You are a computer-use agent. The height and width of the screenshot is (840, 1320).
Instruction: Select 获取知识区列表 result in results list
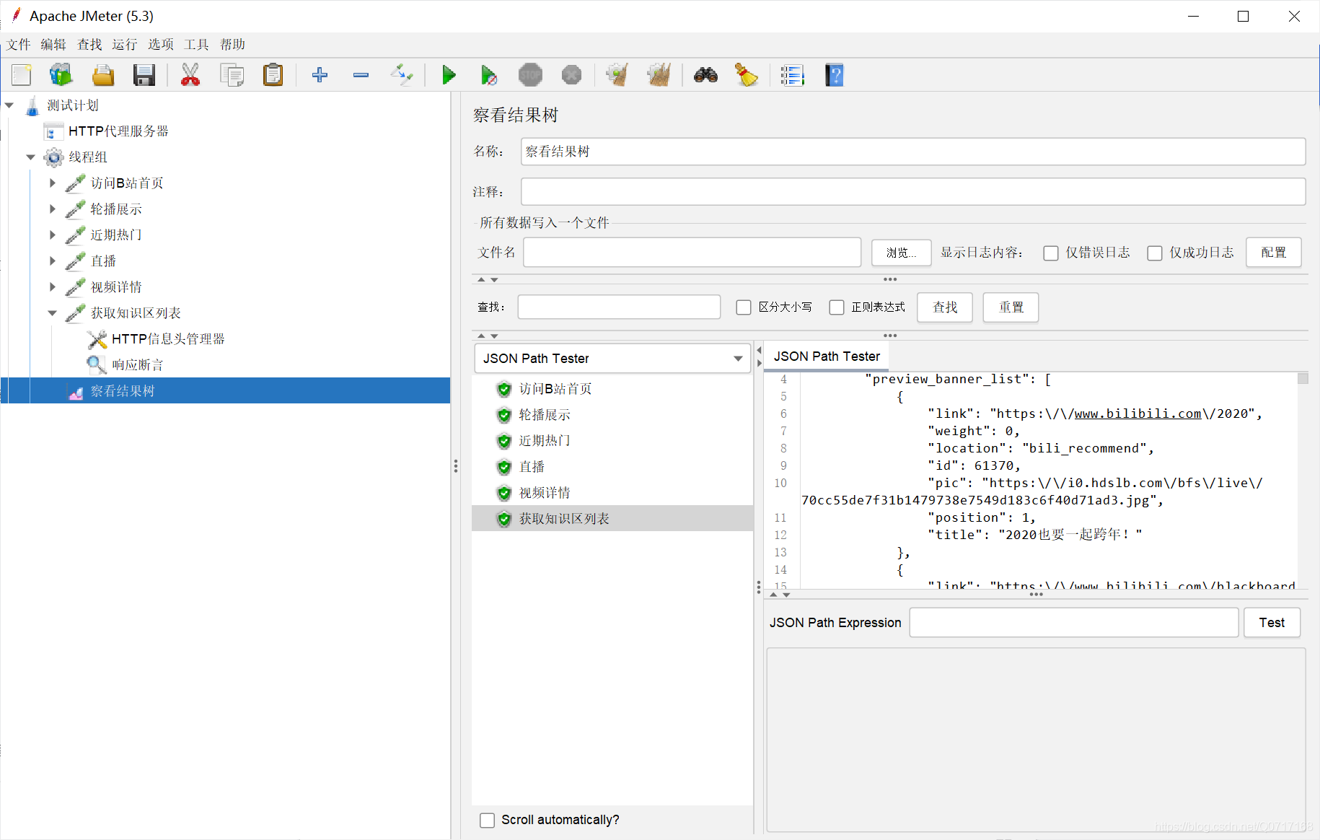pyautogui.click(x=564, y=519)
